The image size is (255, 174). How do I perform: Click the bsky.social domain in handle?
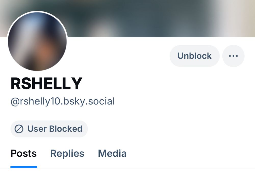coord(89,101)
